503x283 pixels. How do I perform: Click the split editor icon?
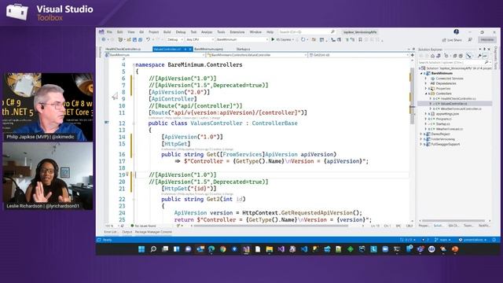[412, 55]
